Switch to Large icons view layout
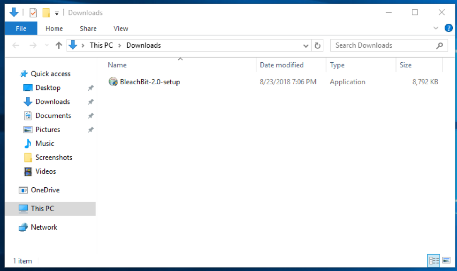 pyautogui.click(x=446, y=261)
